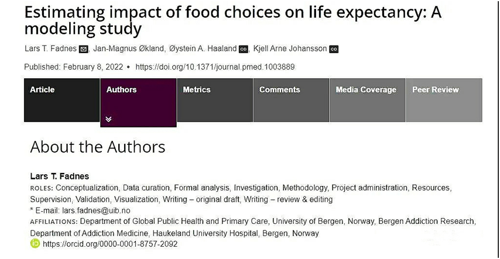Click the co badge after Øystein A. Haaland
500x259 pixels.
[244, 49]
